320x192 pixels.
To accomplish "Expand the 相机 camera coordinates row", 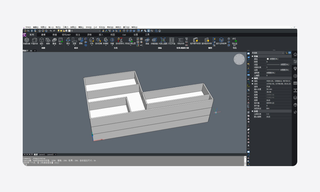I will [252, 81].
